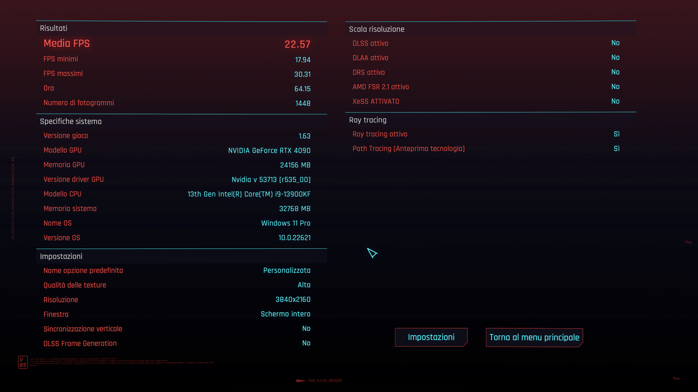Viewport: 698px width, 392px height.
Task: Select the Media FPS label
Action: pos(67,44)
